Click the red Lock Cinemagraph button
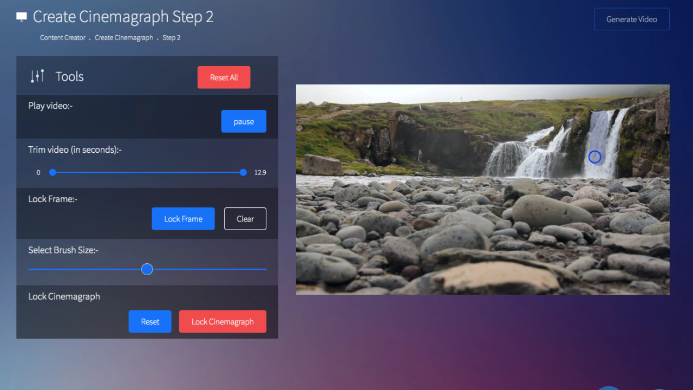Screen dimensions: 693x390 [223, 322]
